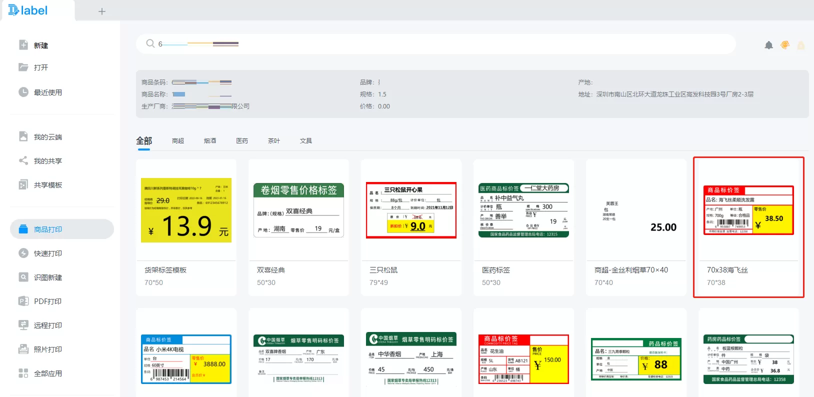Click the 79*49 size text
The height and width of the screenshot is (397, 814).
click(x=378, y=282)
